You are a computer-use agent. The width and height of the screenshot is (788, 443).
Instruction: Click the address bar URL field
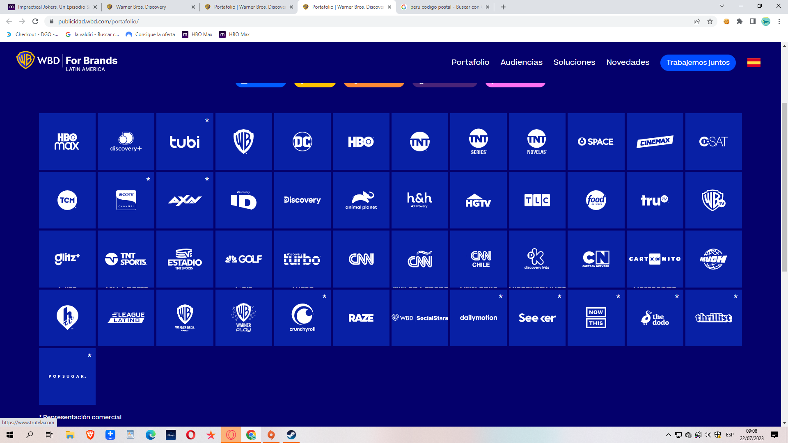pos(369,21)
